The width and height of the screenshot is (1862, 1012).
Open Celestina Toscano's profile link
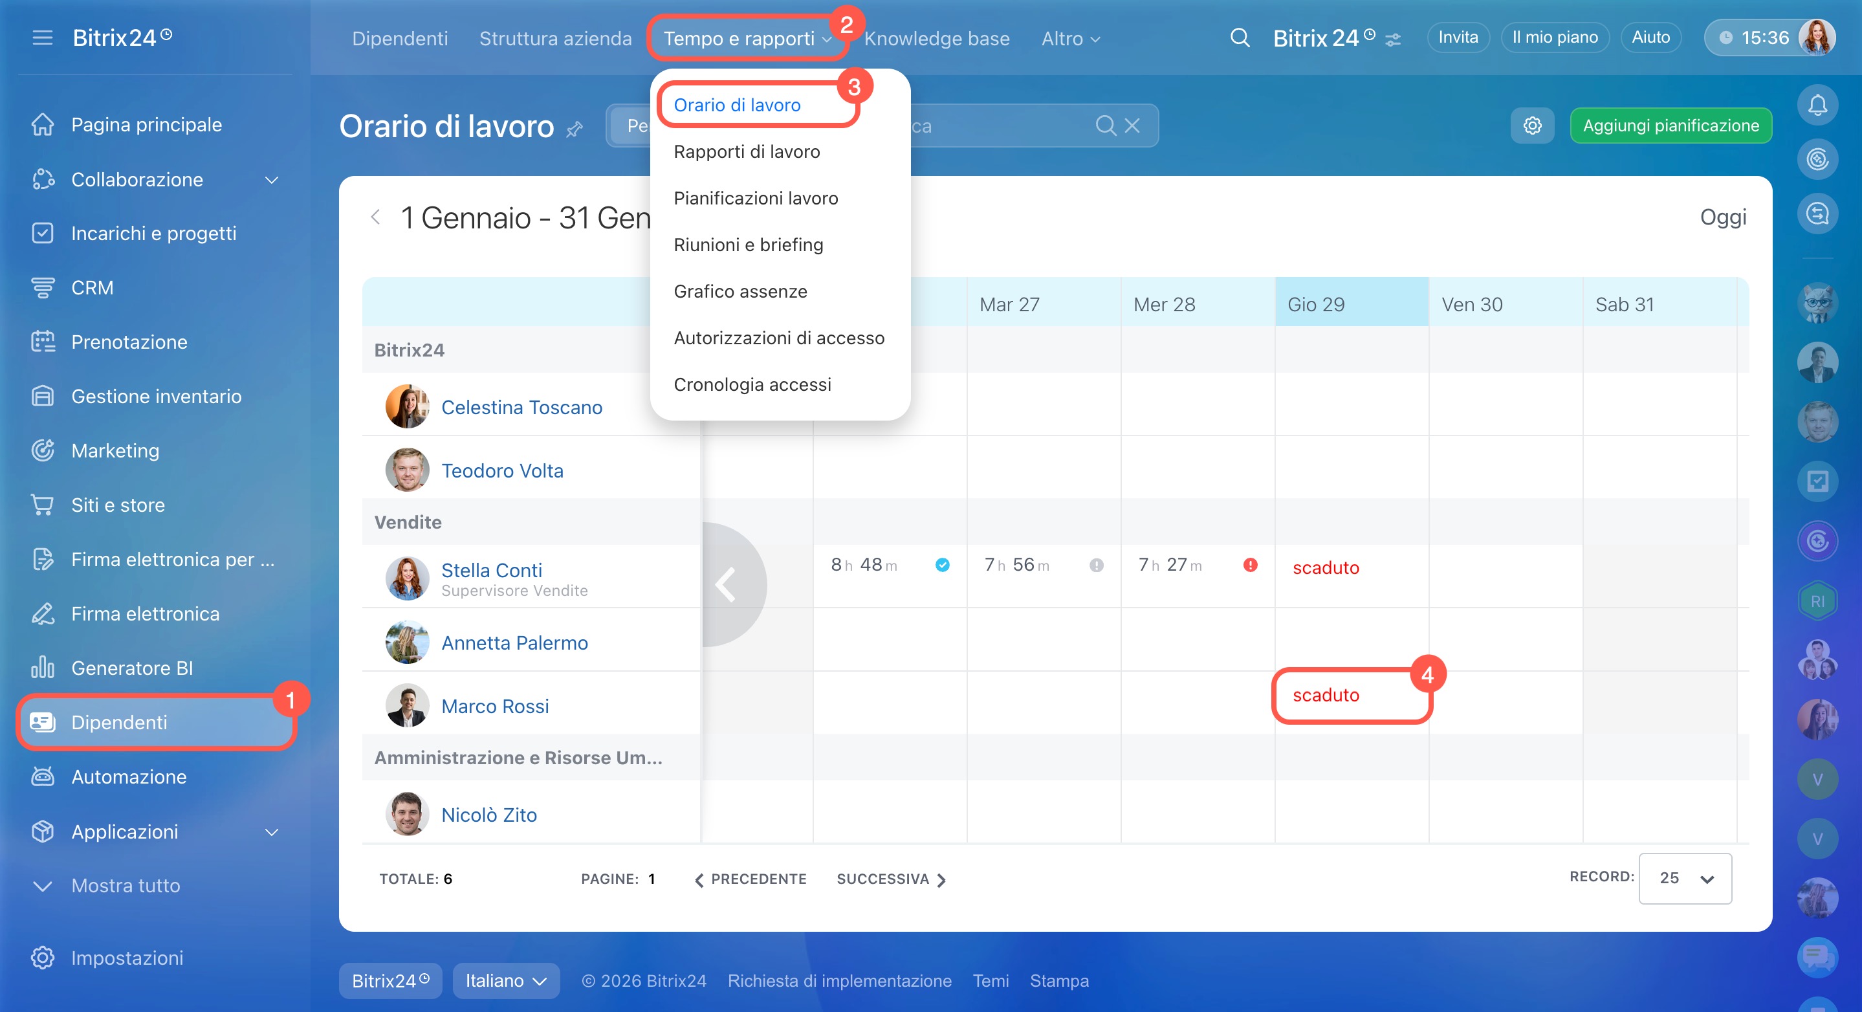point(521,407)
